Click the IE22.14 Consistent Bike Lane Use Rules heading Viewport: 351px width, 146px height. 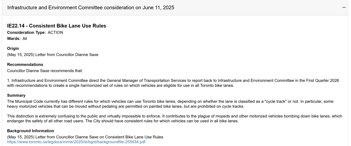(56, 26)
